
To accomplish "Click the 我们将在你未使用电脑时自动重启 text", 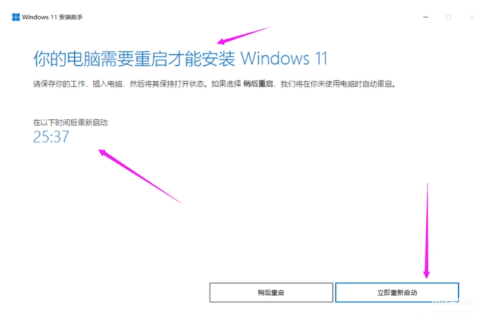I will pyautogui.click(x=336, y=84).
